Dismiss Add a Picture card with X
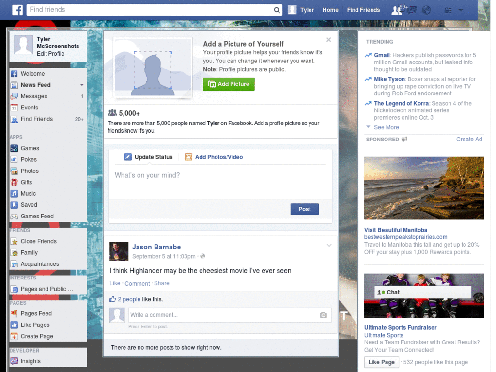 pos(329,40)
